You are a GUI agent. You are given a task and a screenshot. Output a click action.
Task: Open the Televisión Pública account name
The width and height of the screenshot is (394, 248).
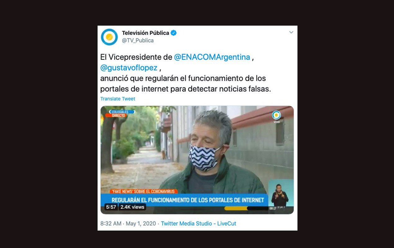[145, 33]
